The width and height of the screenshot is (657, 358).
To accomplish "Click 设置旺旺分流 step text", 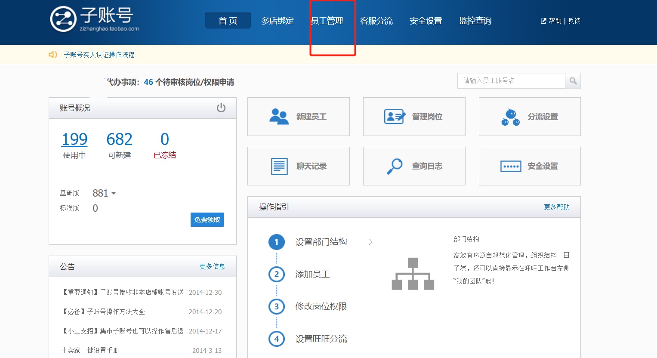I will (321, 339).
